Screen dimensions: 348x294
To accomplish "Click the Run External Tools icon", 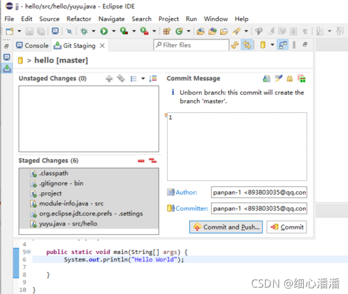I will (x=144, y=31).
